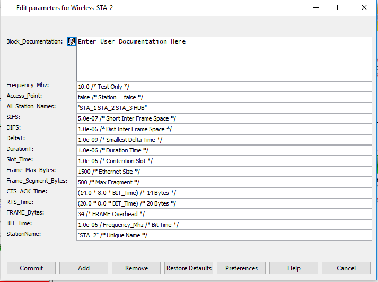Viewport: 378px width, 282px height.
Task: Focus the DIFS value field
Action: click(224, 129)
